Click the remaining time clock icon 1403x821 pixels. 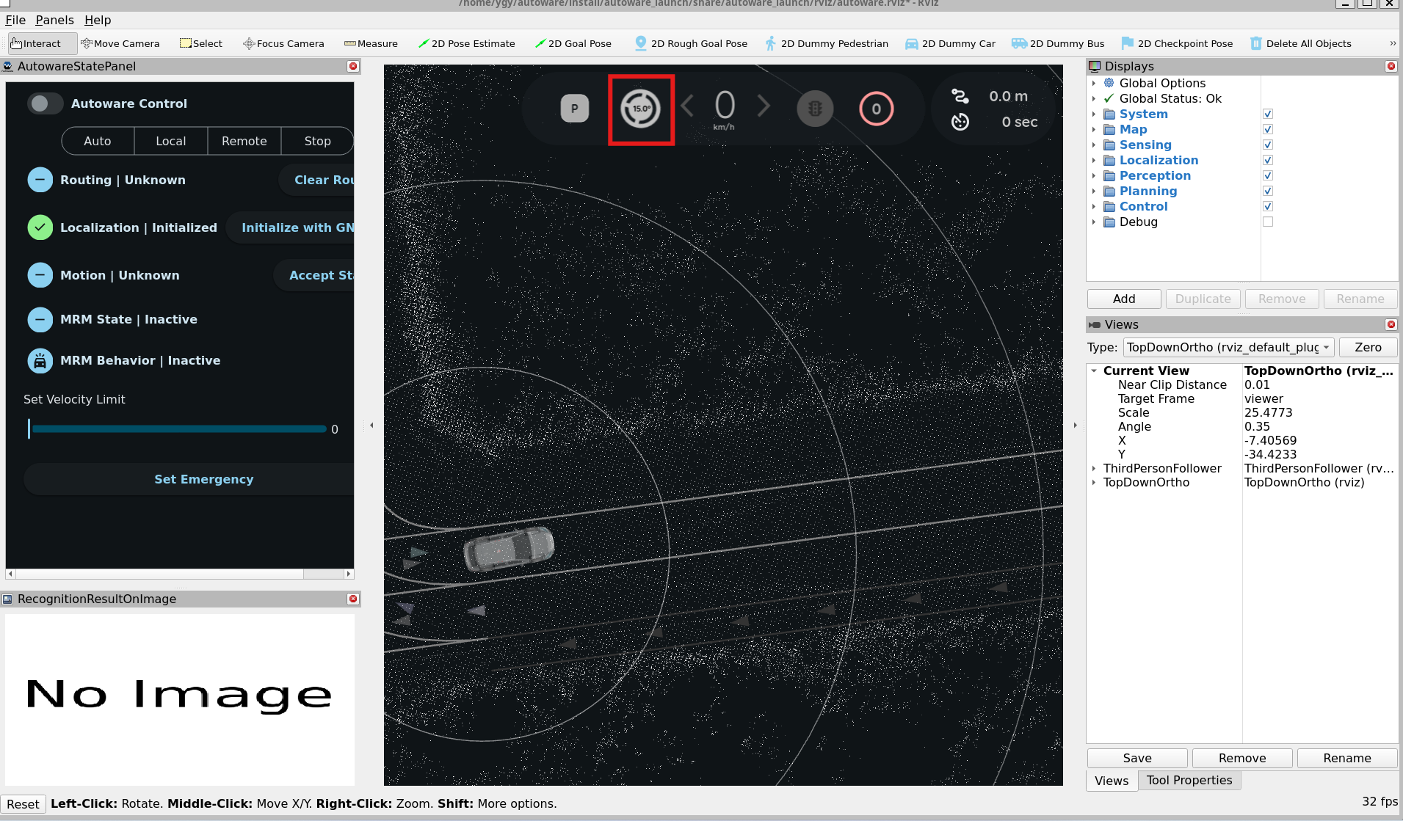[x=960, y=122]
